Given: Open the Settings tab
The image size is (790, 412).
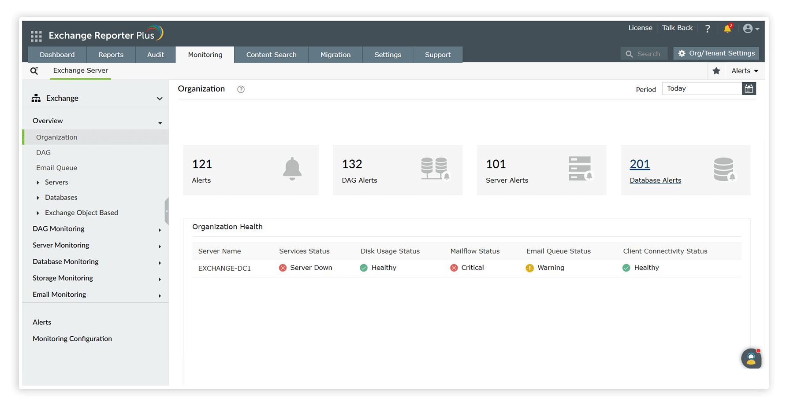Looking at the screenshot, I should [x=388, y=55].
